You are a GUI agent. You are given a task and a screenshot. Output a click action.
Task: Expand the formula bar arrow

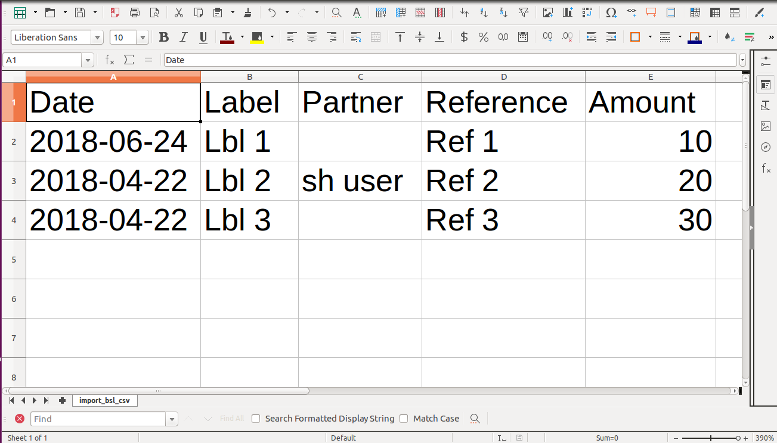[742, 60]
